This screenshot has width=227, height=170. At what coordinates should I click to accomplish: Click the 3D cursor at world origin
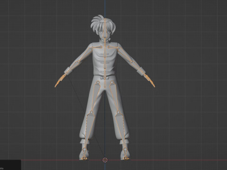pos(105,160)
